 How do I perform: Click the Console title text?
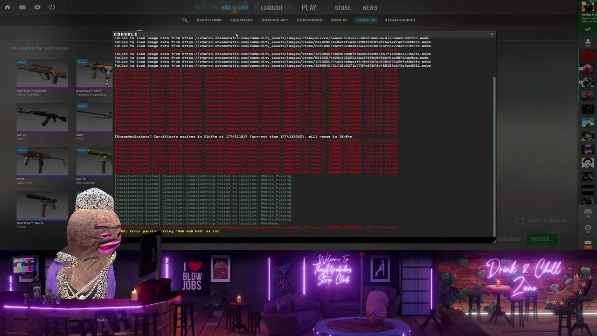pos(125,34)
